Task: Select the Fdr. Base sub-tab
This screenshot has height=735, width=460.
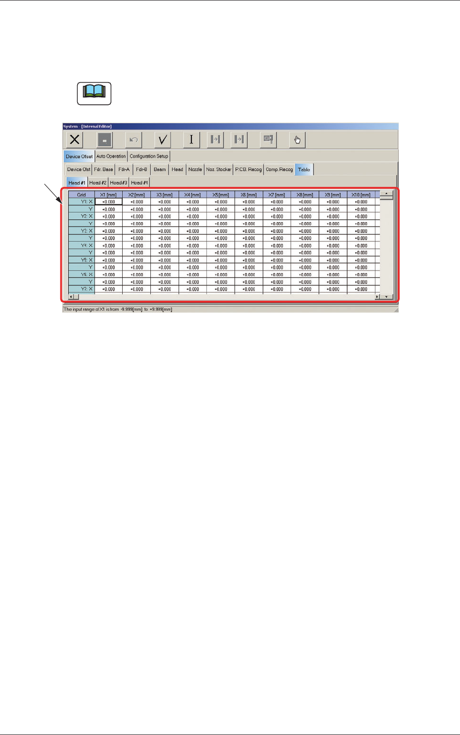Action: coord(104,170)
